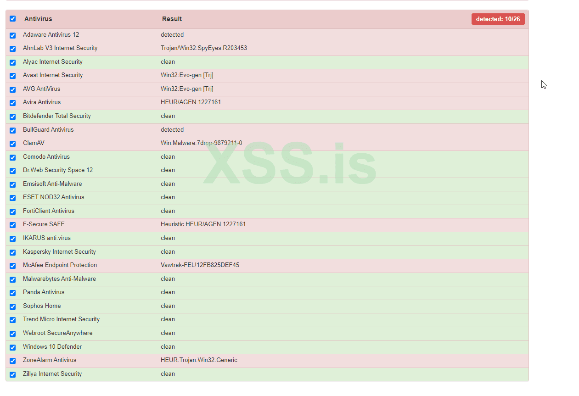
Task: Toggle McAfee Endpoint Protection checkbox
Action: [13, 266]
